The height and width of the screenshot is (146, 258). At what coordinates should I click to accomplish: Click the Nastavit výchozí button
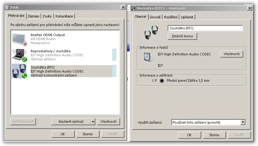tap(71, 122)
